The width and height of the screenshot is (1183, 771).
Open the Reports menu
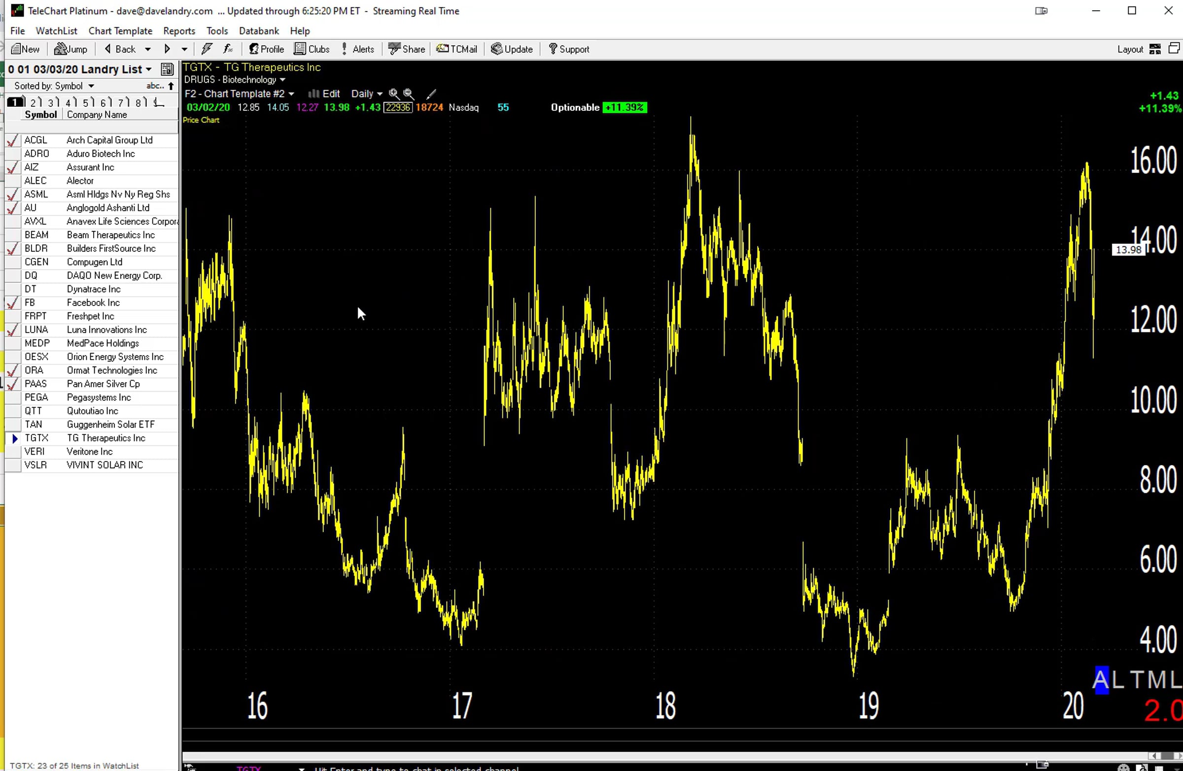click(x=179, y=31)
